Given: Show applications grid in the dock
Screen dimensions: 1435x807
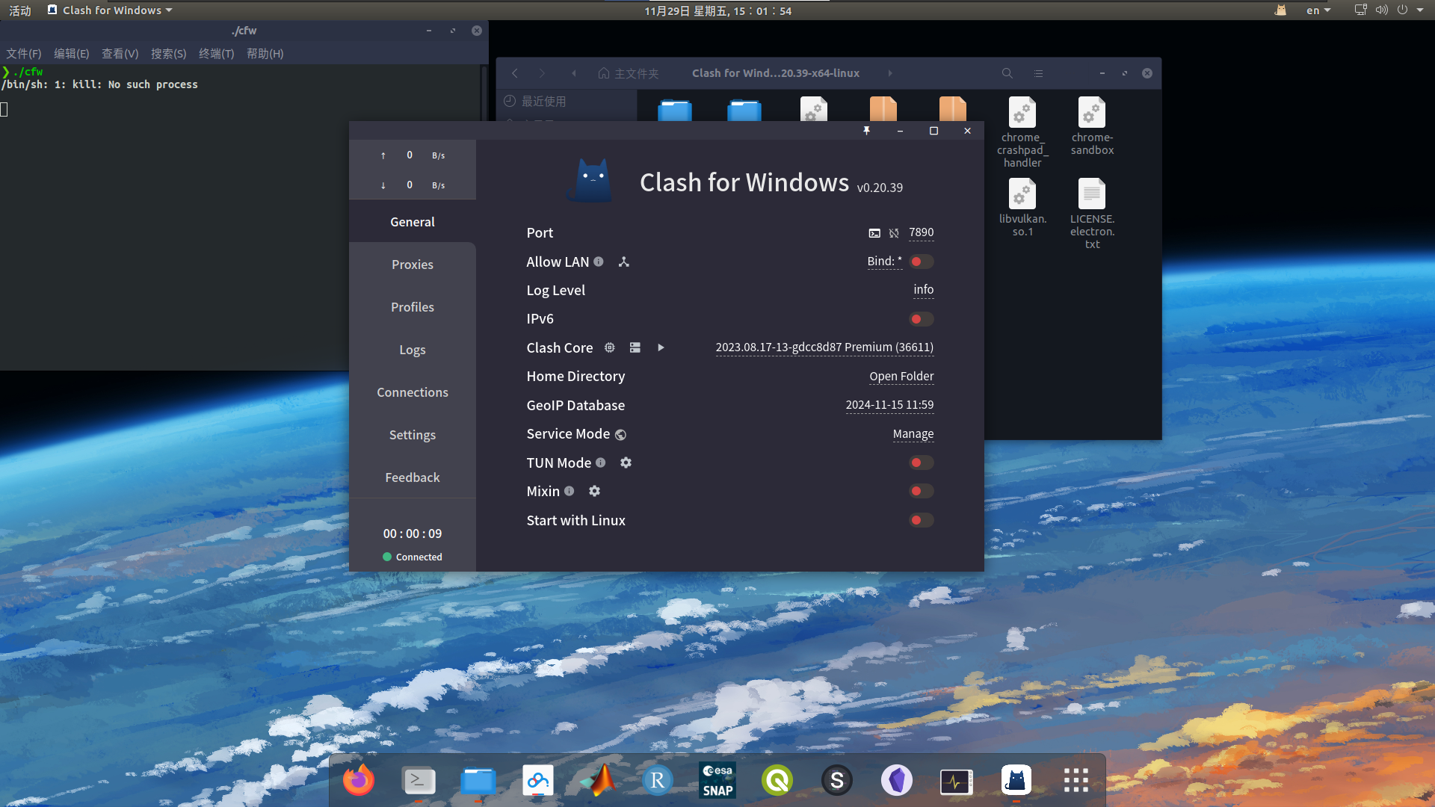Looking at the screenshot, I should click(1076, 780).
